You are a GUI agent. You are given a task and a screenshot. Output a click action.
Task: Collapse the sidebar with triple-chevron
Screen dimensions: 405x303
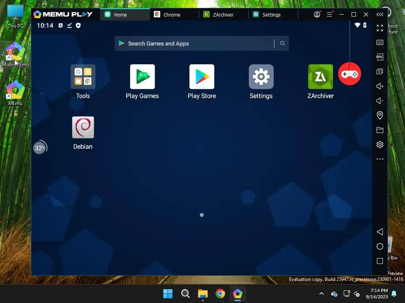pyautogui.click(x=380, y=15)
